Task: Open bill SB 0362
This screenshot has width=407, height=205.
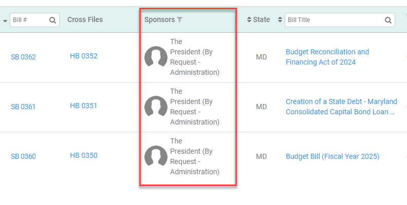Action: [23, 57]
